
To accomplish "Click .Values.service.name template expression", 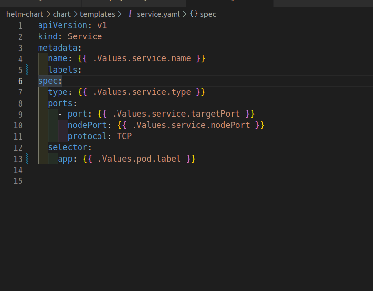I will coord(141,58).
